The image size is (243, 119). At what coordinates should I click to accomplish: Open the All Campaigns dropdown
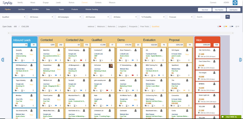(69, 17)
